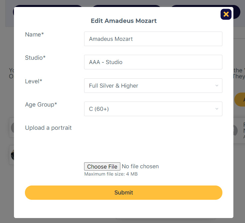Focus the Studio field containing AAA - Studio
Screen dimensions: 245x223
(x=153, y=62)
